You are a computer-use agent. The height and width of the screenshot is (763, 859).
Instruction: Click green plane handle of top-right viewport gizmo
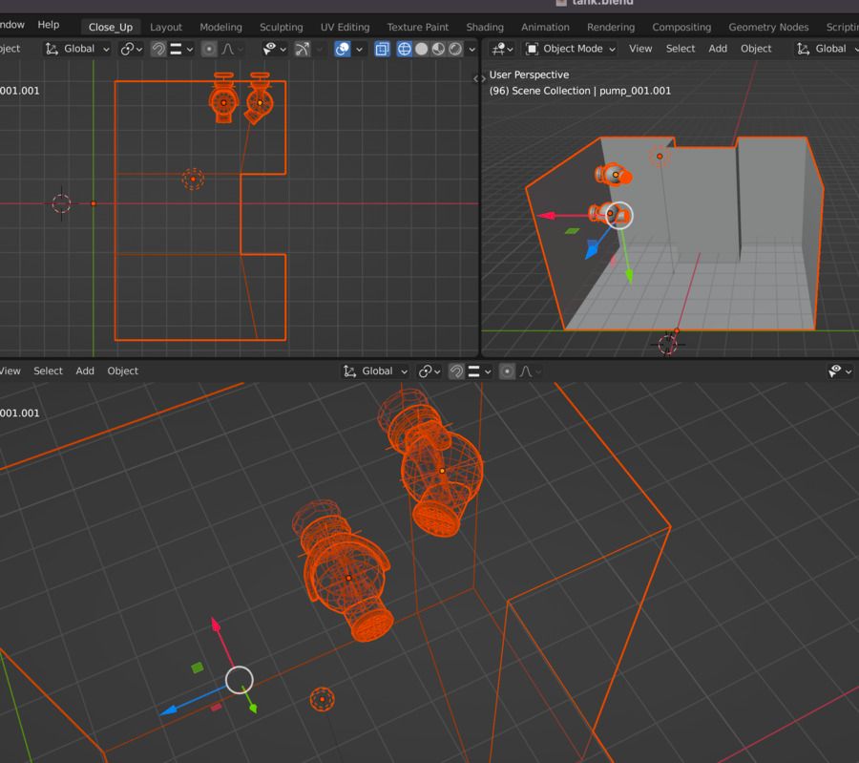(572, 231)
